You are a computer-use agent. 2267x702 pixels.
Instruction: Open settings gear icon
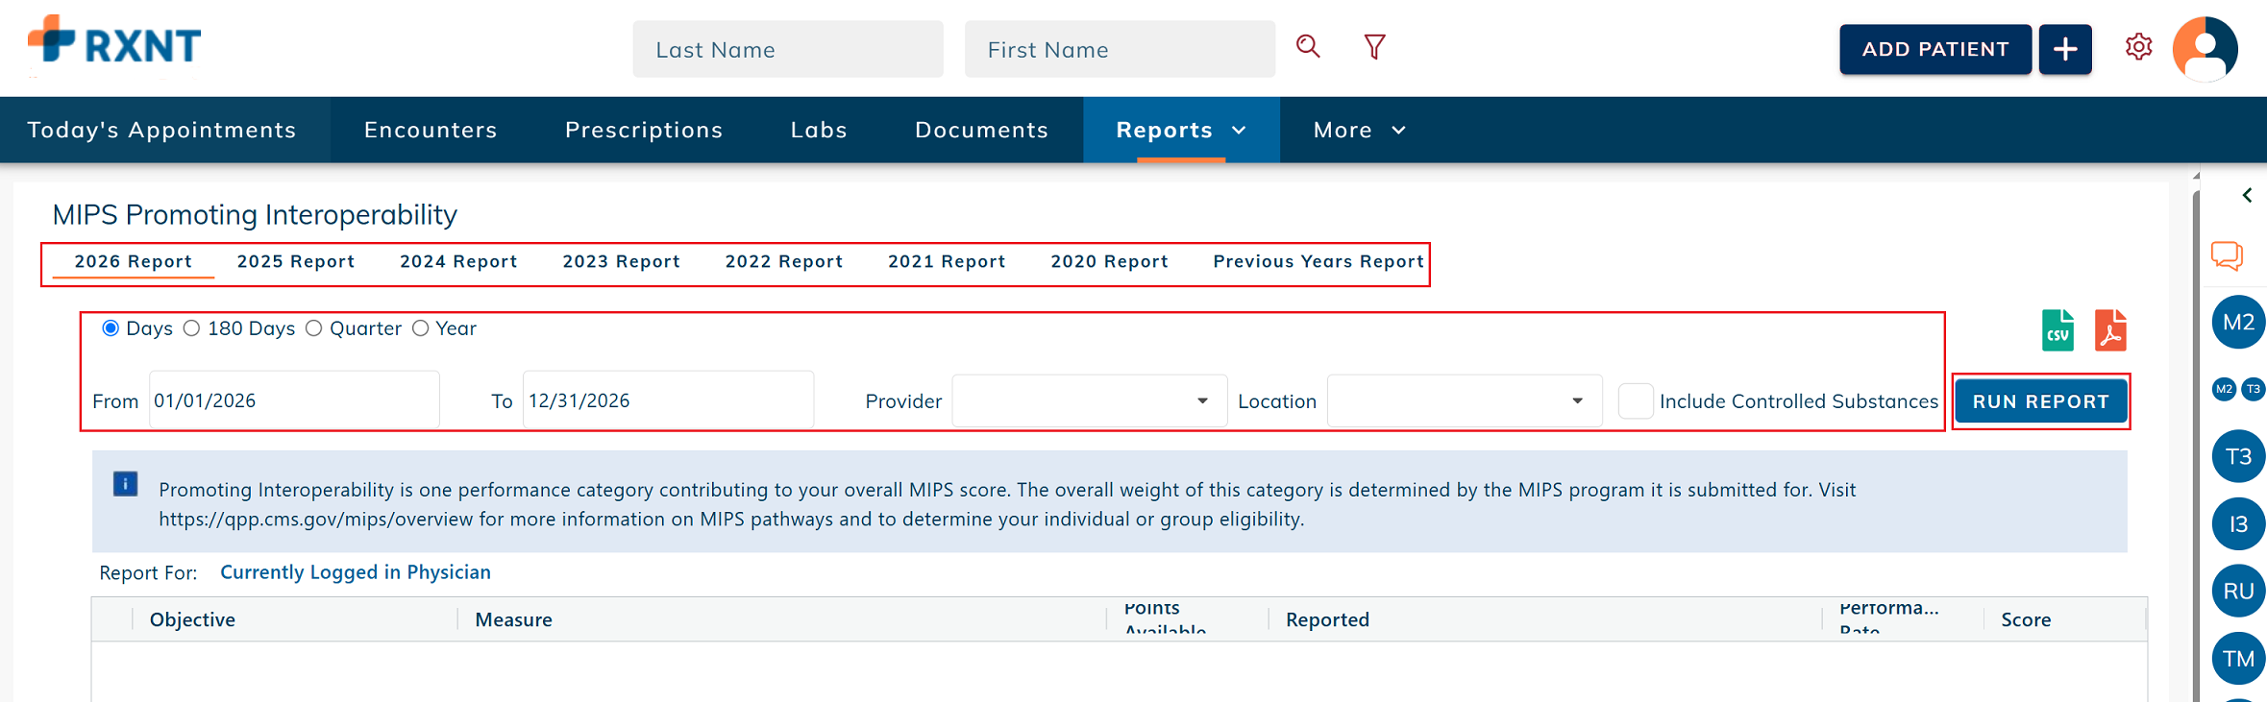(2138, 47)
